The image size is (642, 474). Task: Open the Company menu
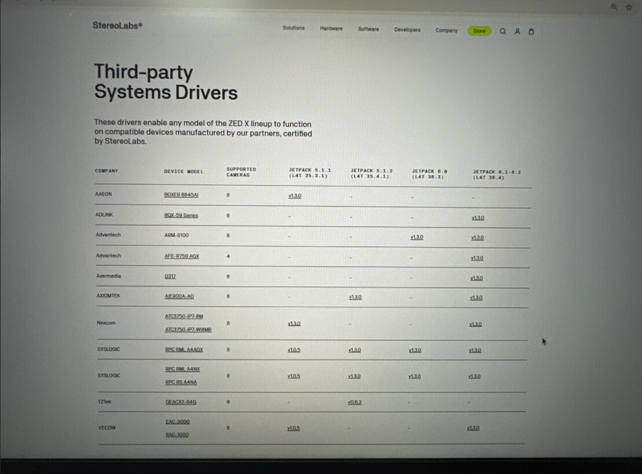[446, 30]
